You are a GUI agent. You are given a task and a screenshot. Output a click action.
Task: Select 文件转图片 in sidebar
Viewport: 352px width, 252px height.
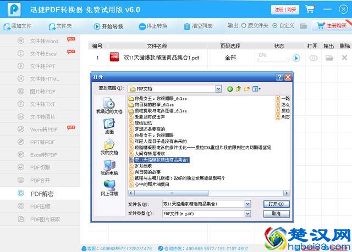(x=40, y=117)
